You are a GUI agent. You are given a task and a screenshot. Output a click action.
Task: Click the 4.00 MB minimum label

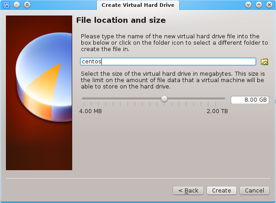click(x=90, y=111)
